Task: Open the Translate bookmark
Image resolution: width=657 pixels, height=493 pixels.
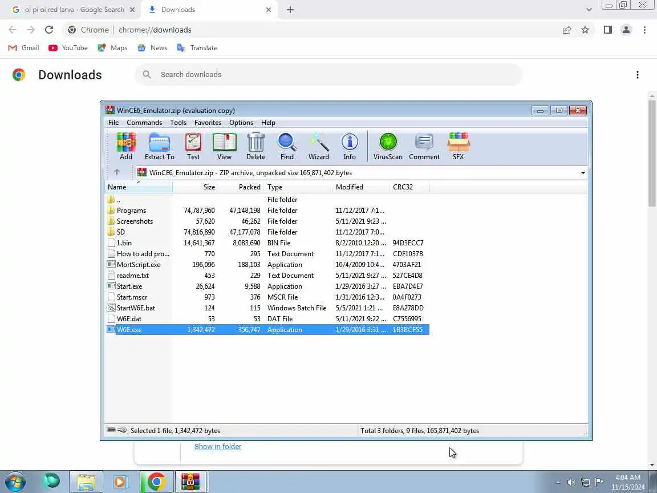Action: click(197, 48)
